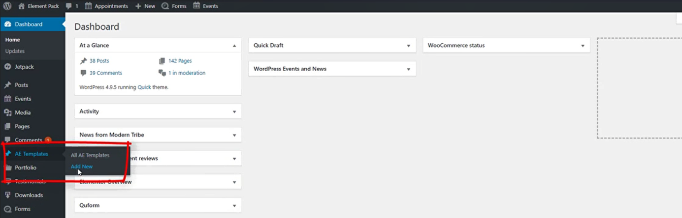682x218 pixels.
Task: Toggle the WordPress Events and News panel
Action: pos(408,69)
